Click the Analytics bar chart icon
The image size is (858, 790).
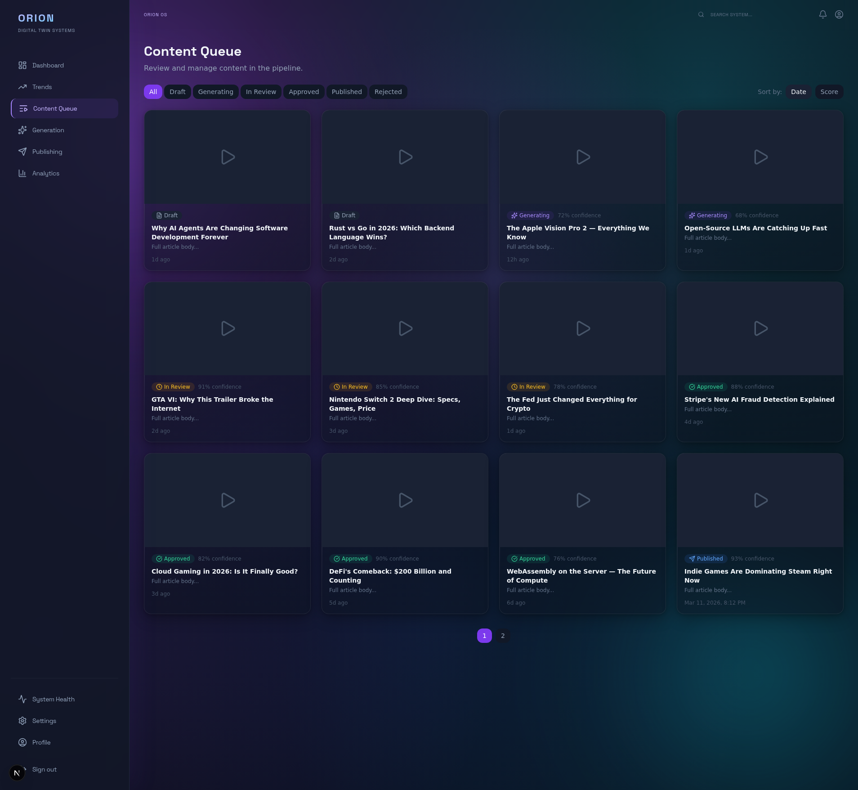click(x=22, y=173)
